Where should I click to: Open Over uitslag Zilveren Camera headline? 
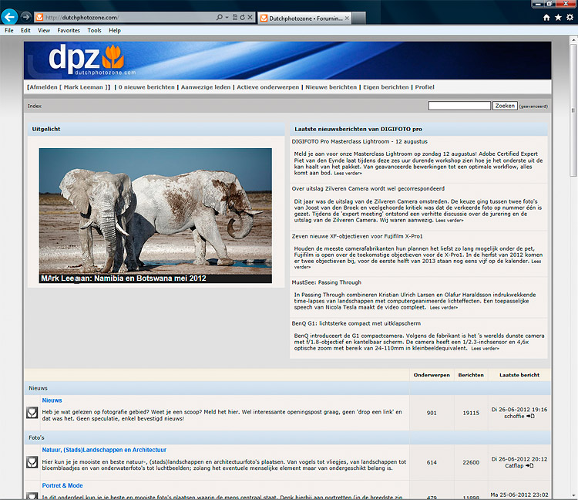(x=368, y=188)
